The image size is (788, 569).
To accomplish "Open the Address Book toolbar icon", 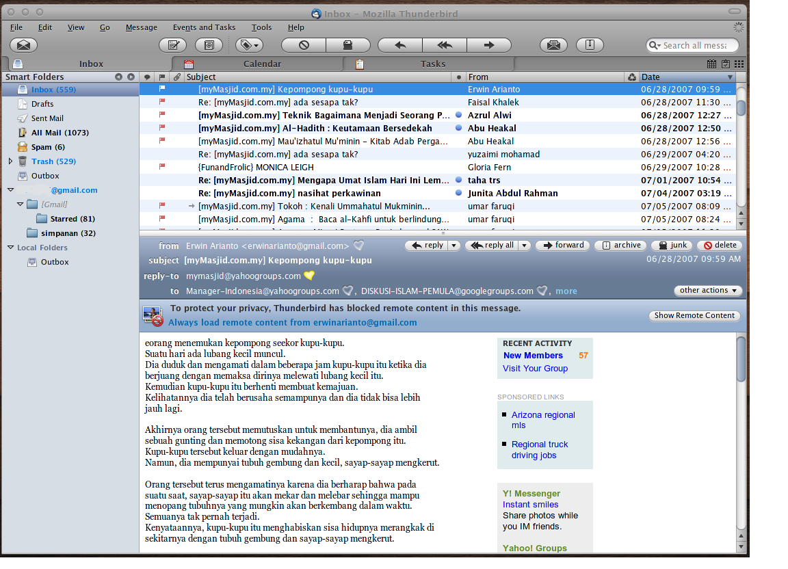I will coord(209,45).
